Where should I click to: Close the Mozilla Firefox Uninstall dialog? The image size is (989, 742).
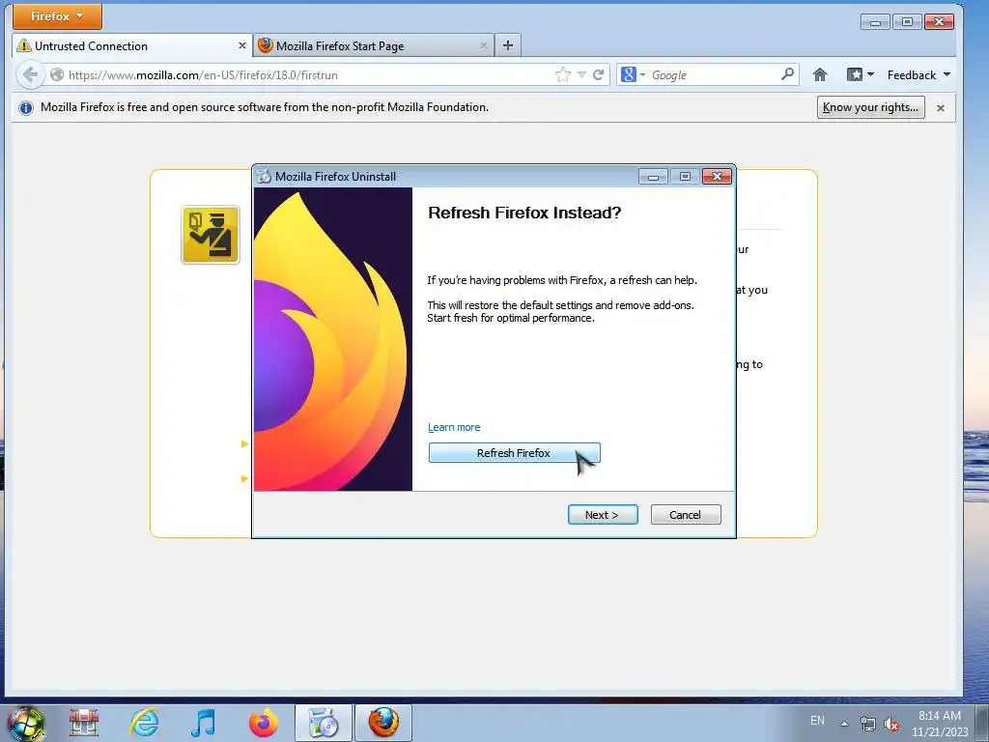718,177
